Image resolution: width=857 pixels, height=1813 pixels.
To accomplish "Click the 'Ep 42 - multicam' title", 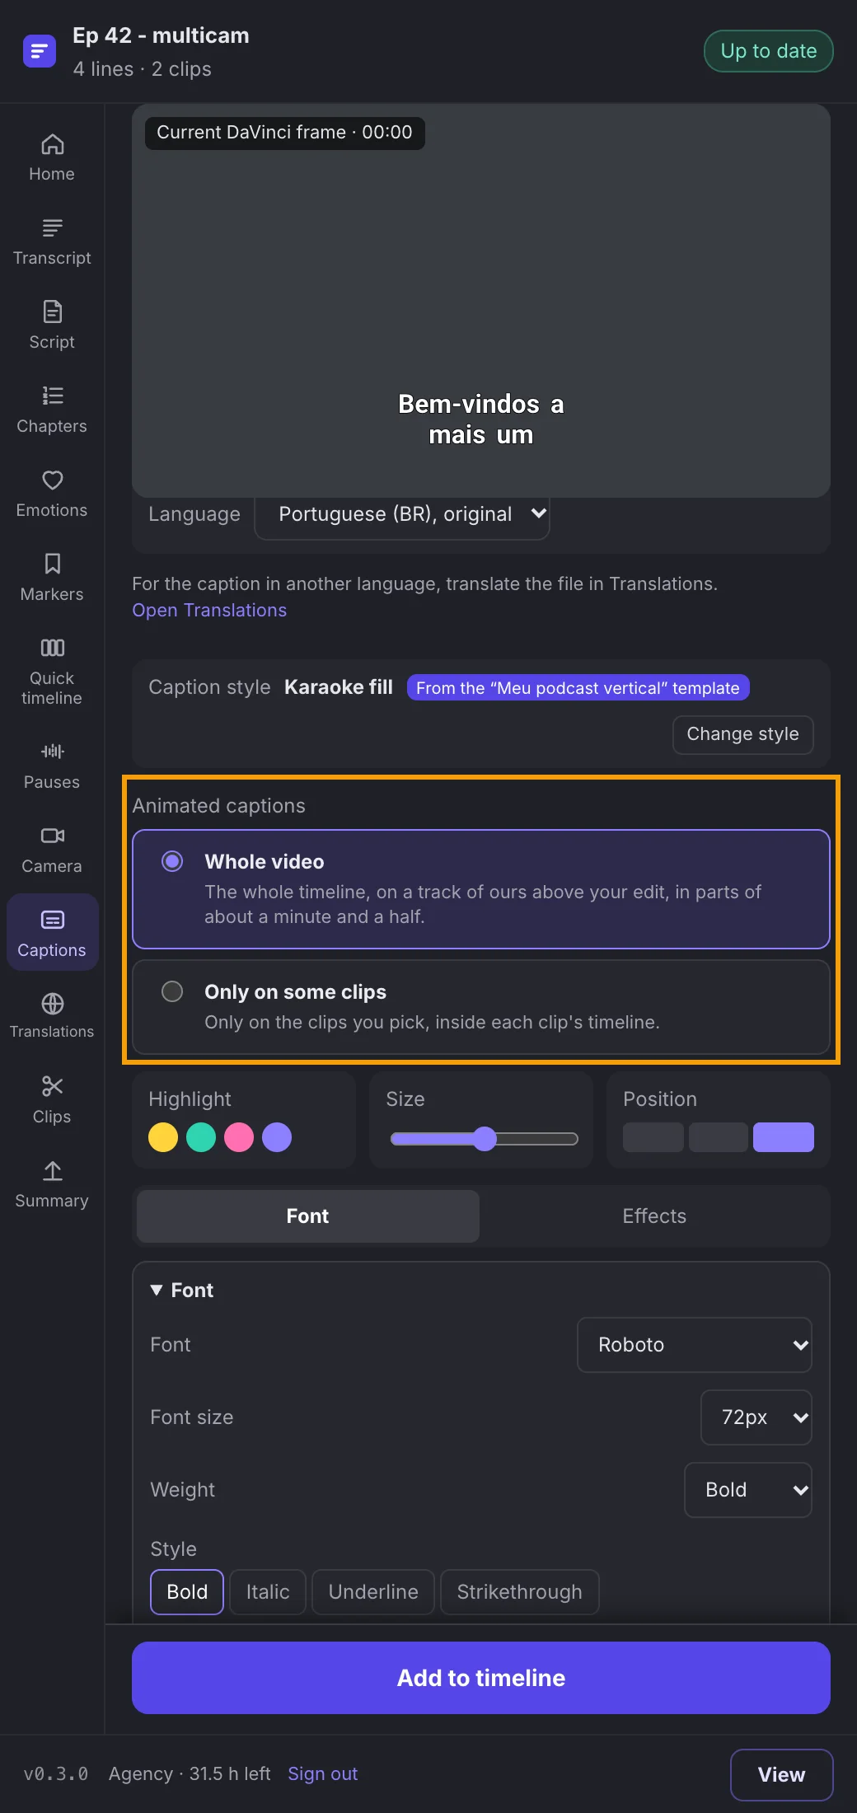I will click(x=161, y=35).
